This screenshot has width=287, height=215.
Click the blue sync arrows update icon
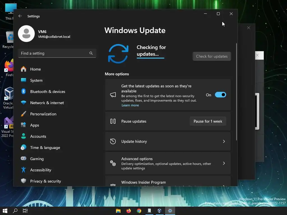click(x=118, y=53)
